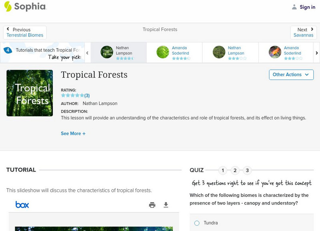Click the sign-in user icon
This screenshot has height=231, width=320.
pyautogui.click(x=293, y=7)
